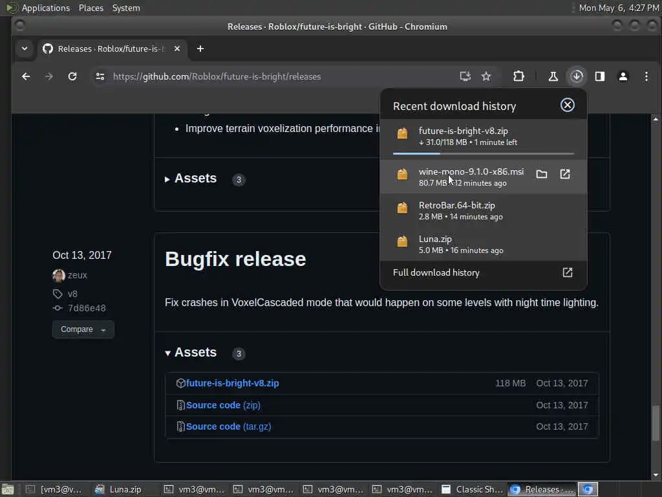The height and width of the screenshot is (497, 662).
Task: Open the Bugfix release title link
Action: [x=235, y=259]
